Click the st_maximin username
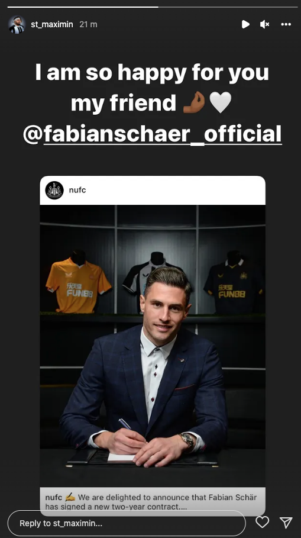The image size is (301, 538). [x=52, y=24]
